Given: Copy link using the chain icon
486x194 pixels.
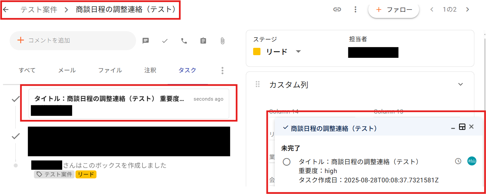Looking at the screenshot, I should point(337,10).
